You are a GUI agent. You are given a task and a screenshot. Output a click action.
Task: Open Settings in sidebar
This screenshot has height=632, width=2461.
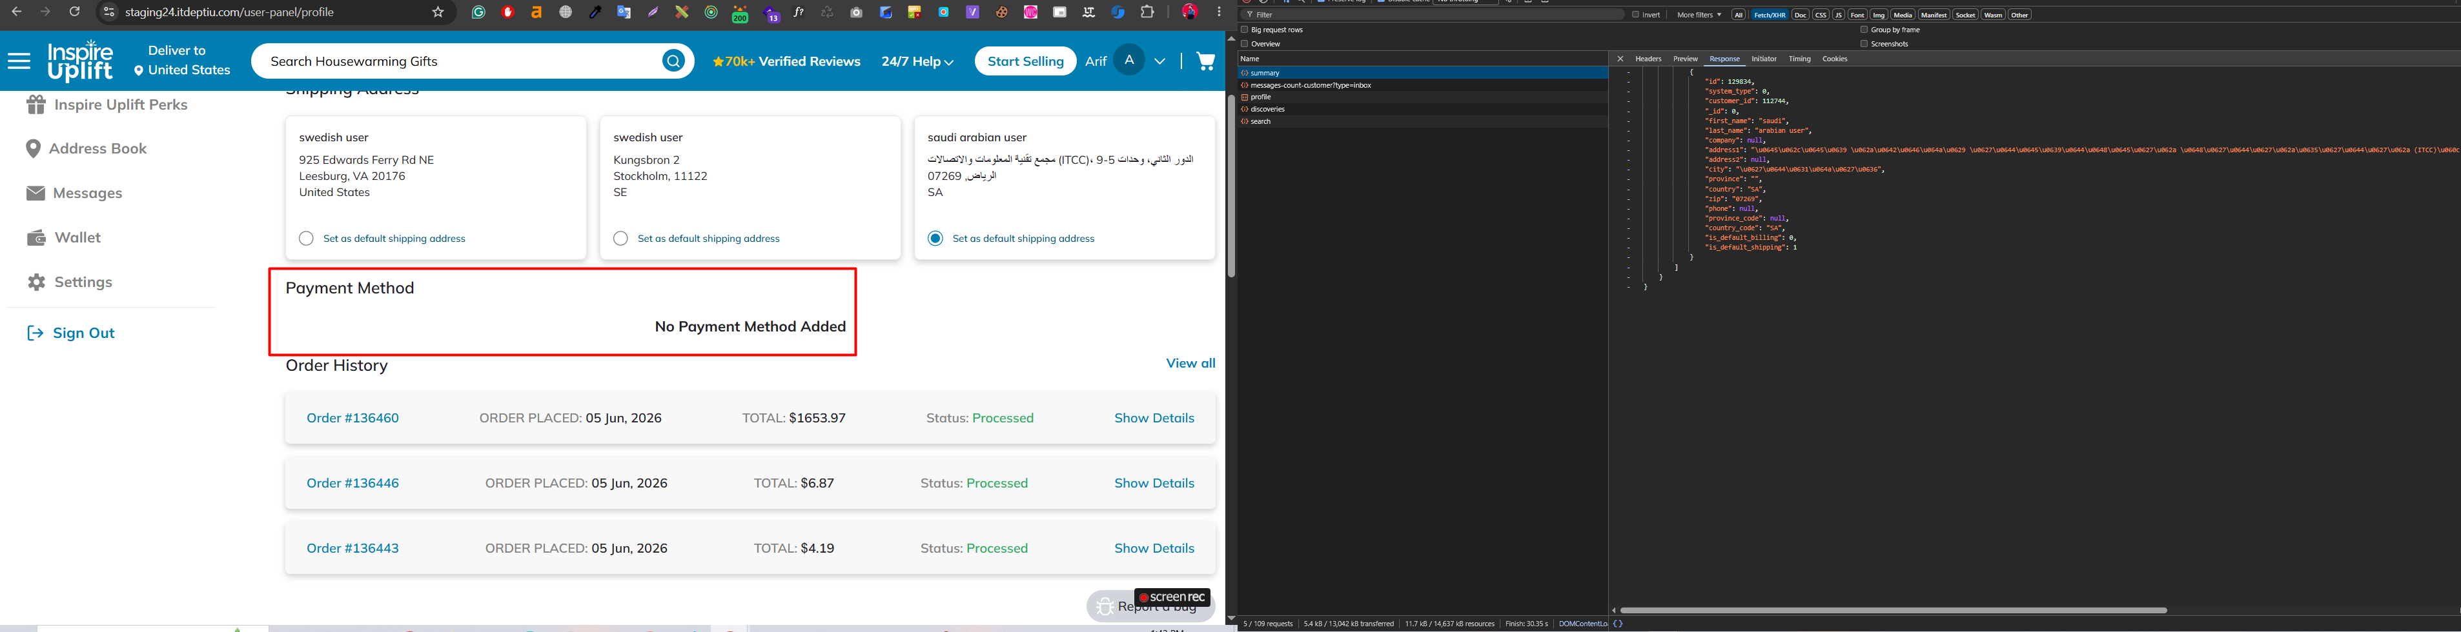click(69, 282)
